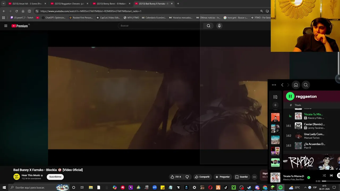Open the 23°C weather widget on the taskbar

click(x=294, y=188)
